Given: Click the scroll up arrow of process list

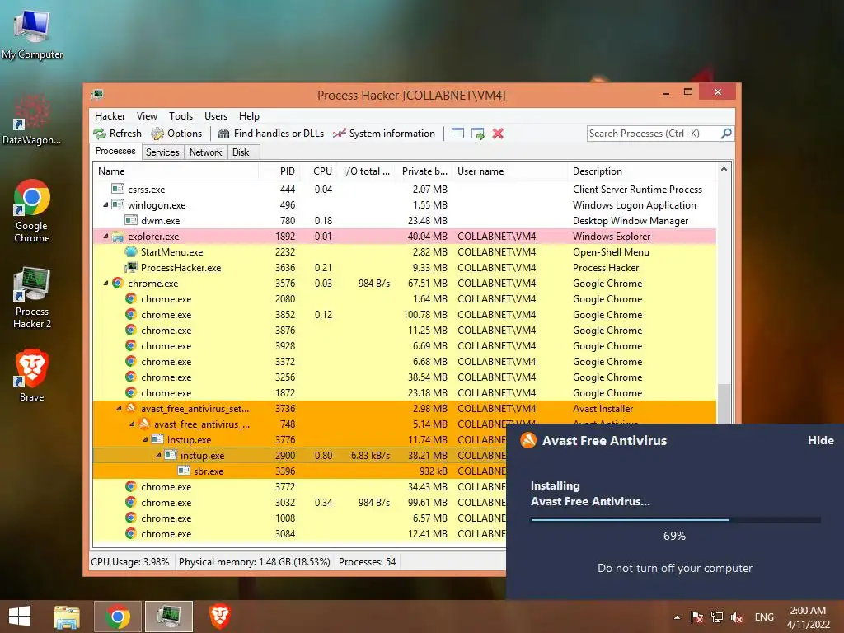Looking at the screenshot, I should pyautogui.click(x=724, y=170).
